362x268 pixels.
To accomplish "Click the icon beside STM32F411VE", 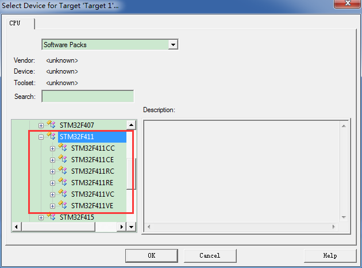I will (63, 205).
